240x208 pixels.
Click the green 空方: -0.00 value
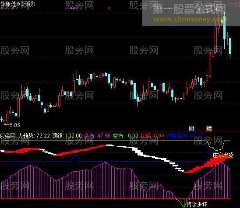pyautogui.click(x=125, y=136)
